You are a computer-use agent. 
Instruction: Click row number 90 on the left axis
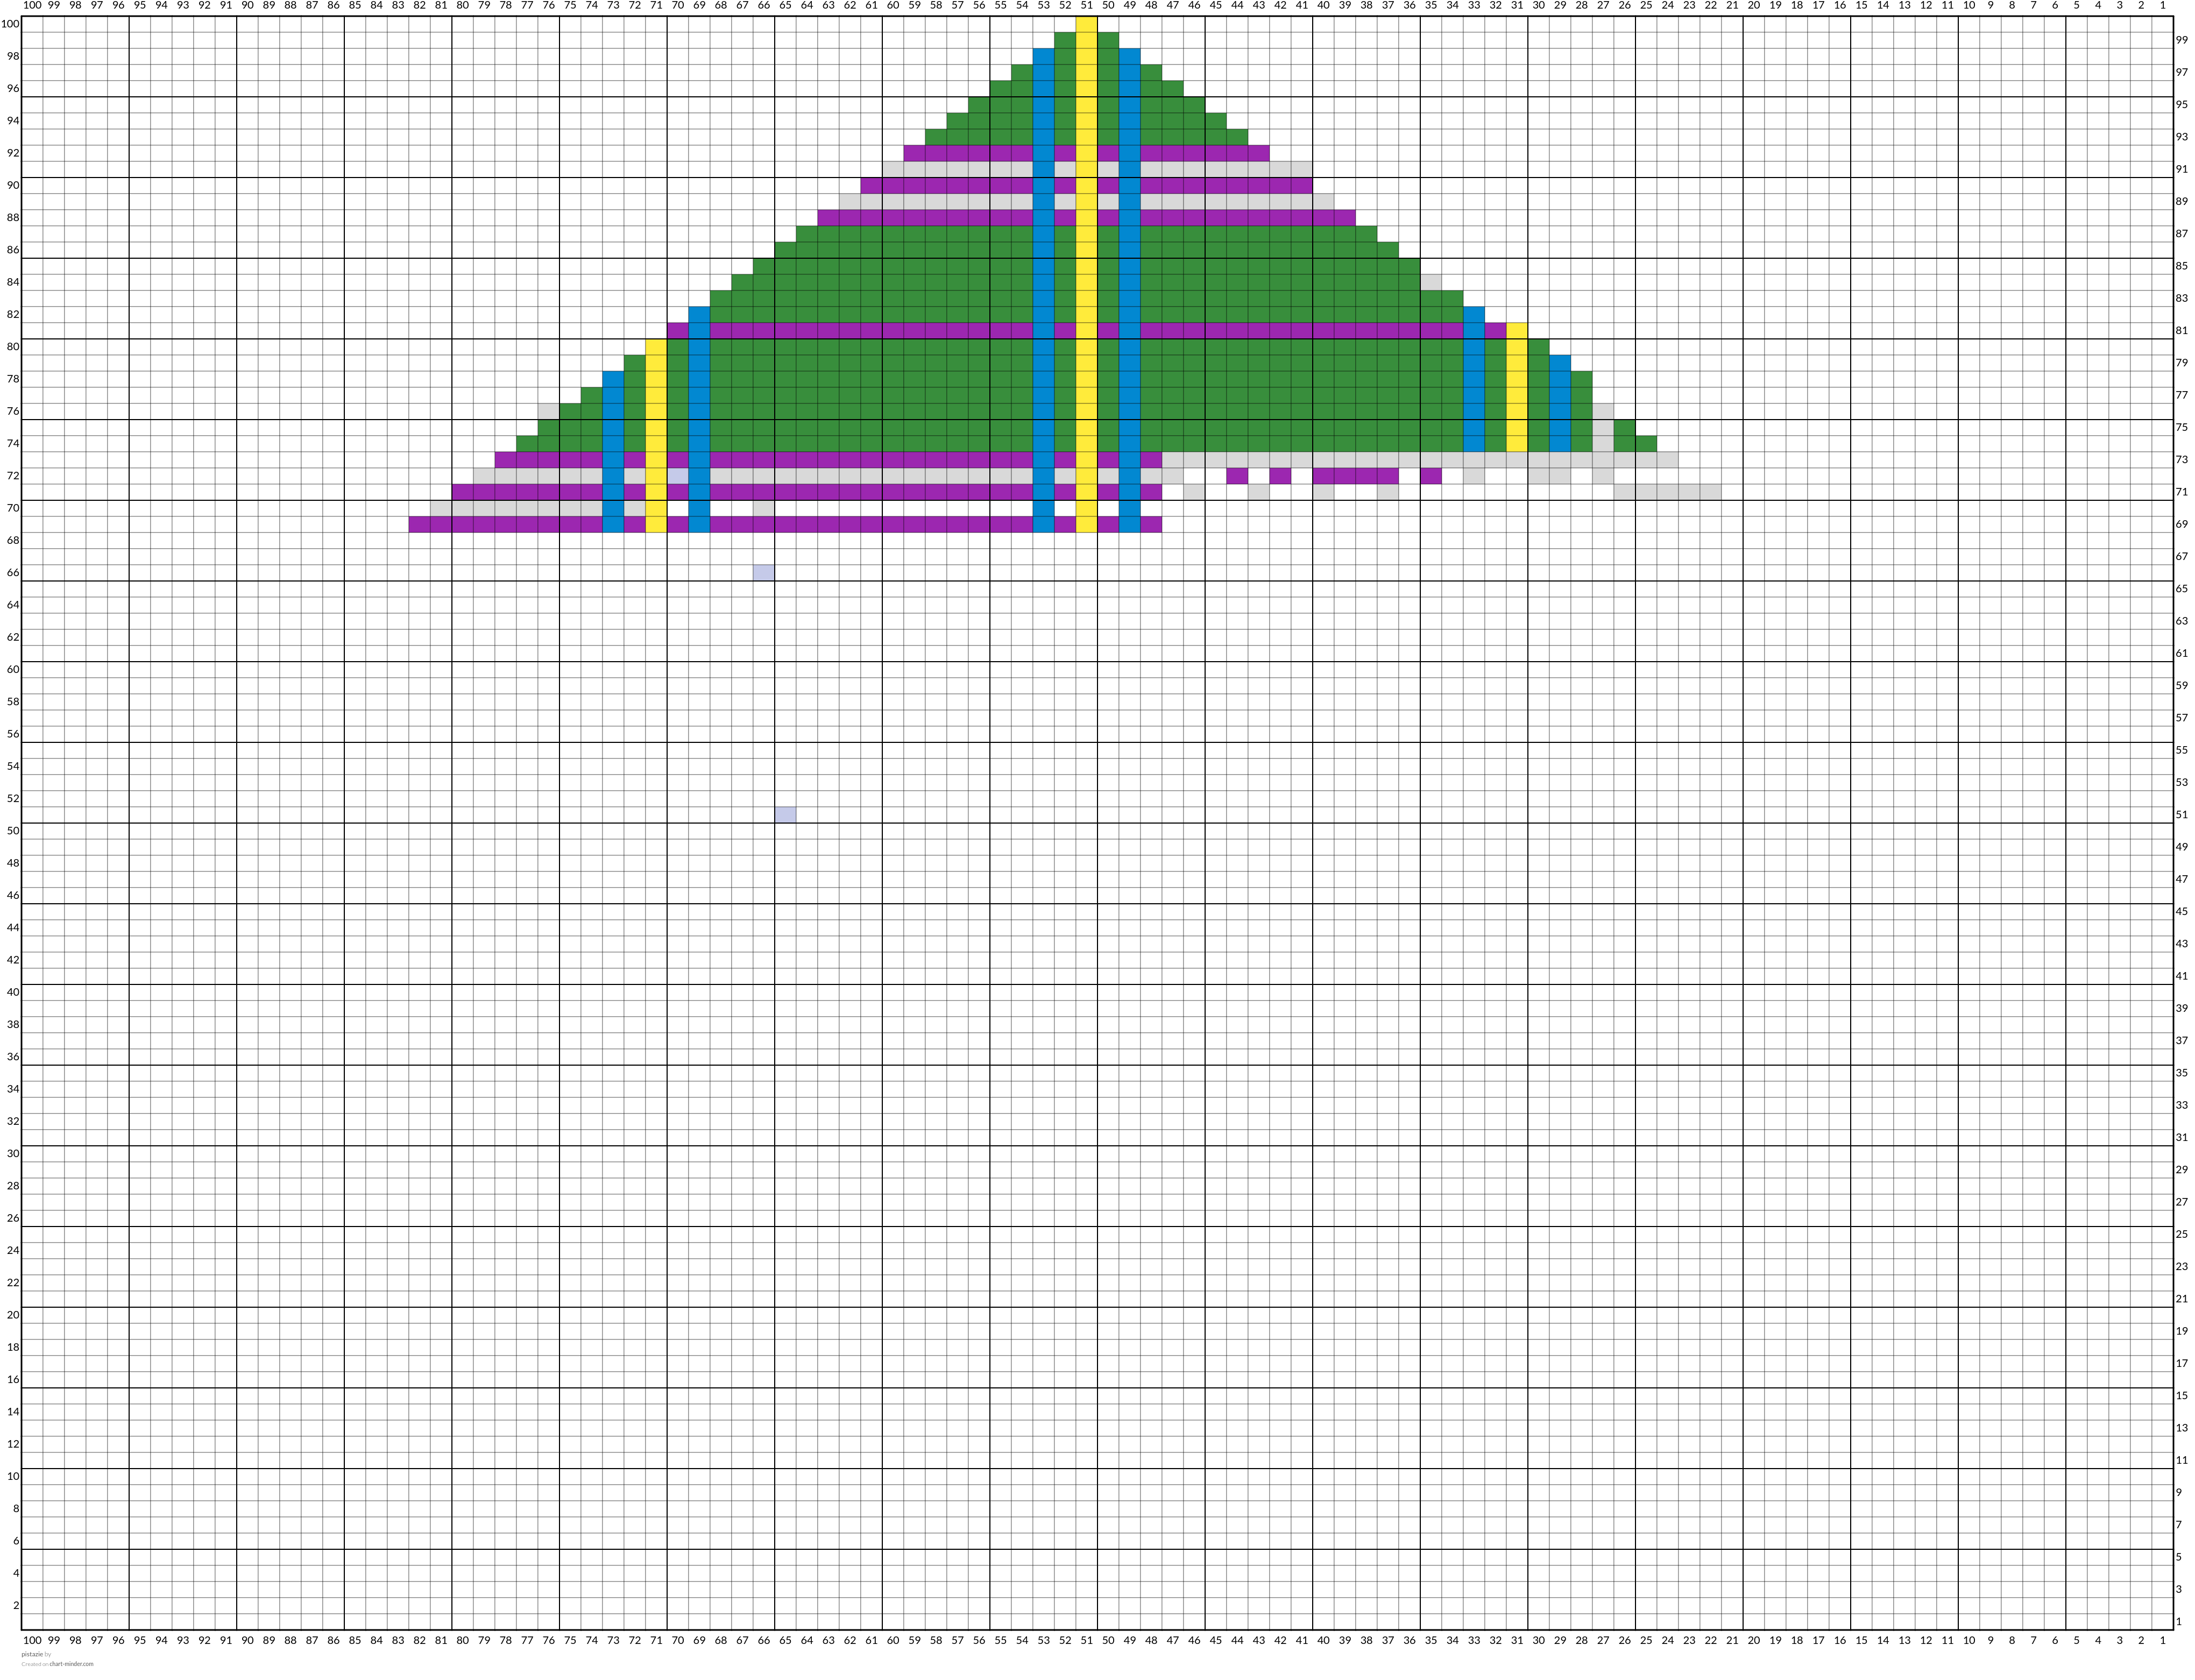pyautogui.click(x=13, y=185)
